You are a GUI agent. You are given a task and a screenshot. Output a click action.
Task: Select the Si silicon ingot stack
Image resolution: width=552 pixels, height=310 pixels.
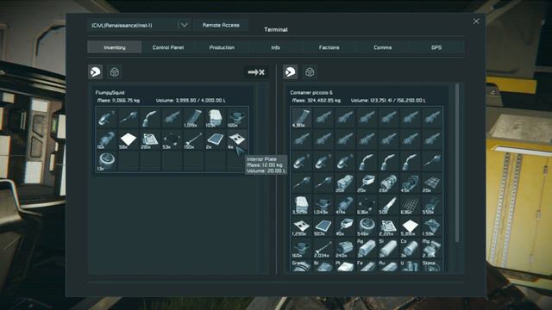[389, 249]
